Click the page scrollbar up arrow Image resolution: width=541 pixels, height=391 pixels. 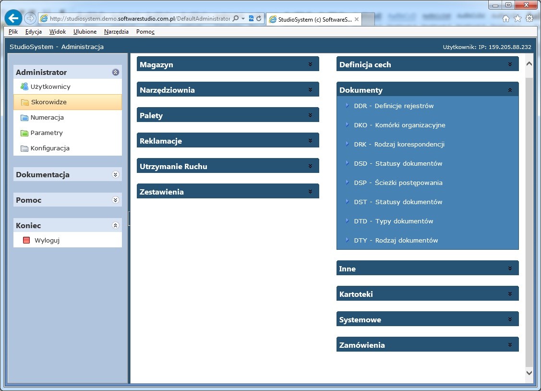[x=529, y=64]
